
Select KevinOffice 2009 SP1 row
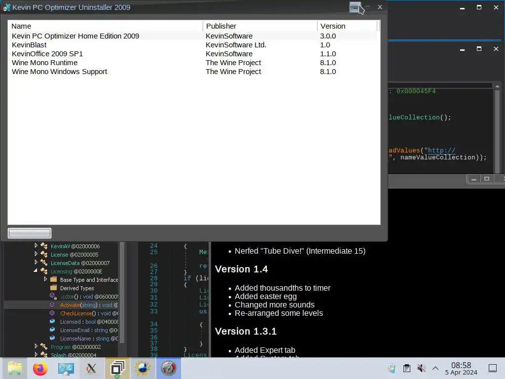(x=193, y=54)
